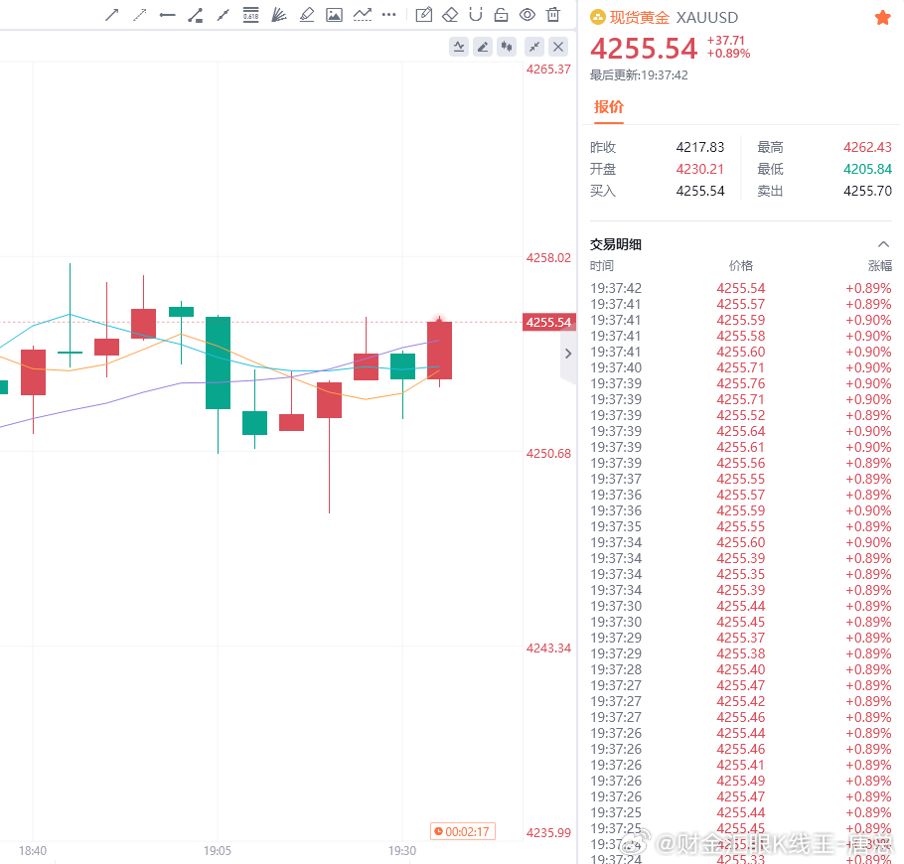Click the gold coin icon beside 现货黄金
This screenshot has width=904, height=864.
point(598,18)
